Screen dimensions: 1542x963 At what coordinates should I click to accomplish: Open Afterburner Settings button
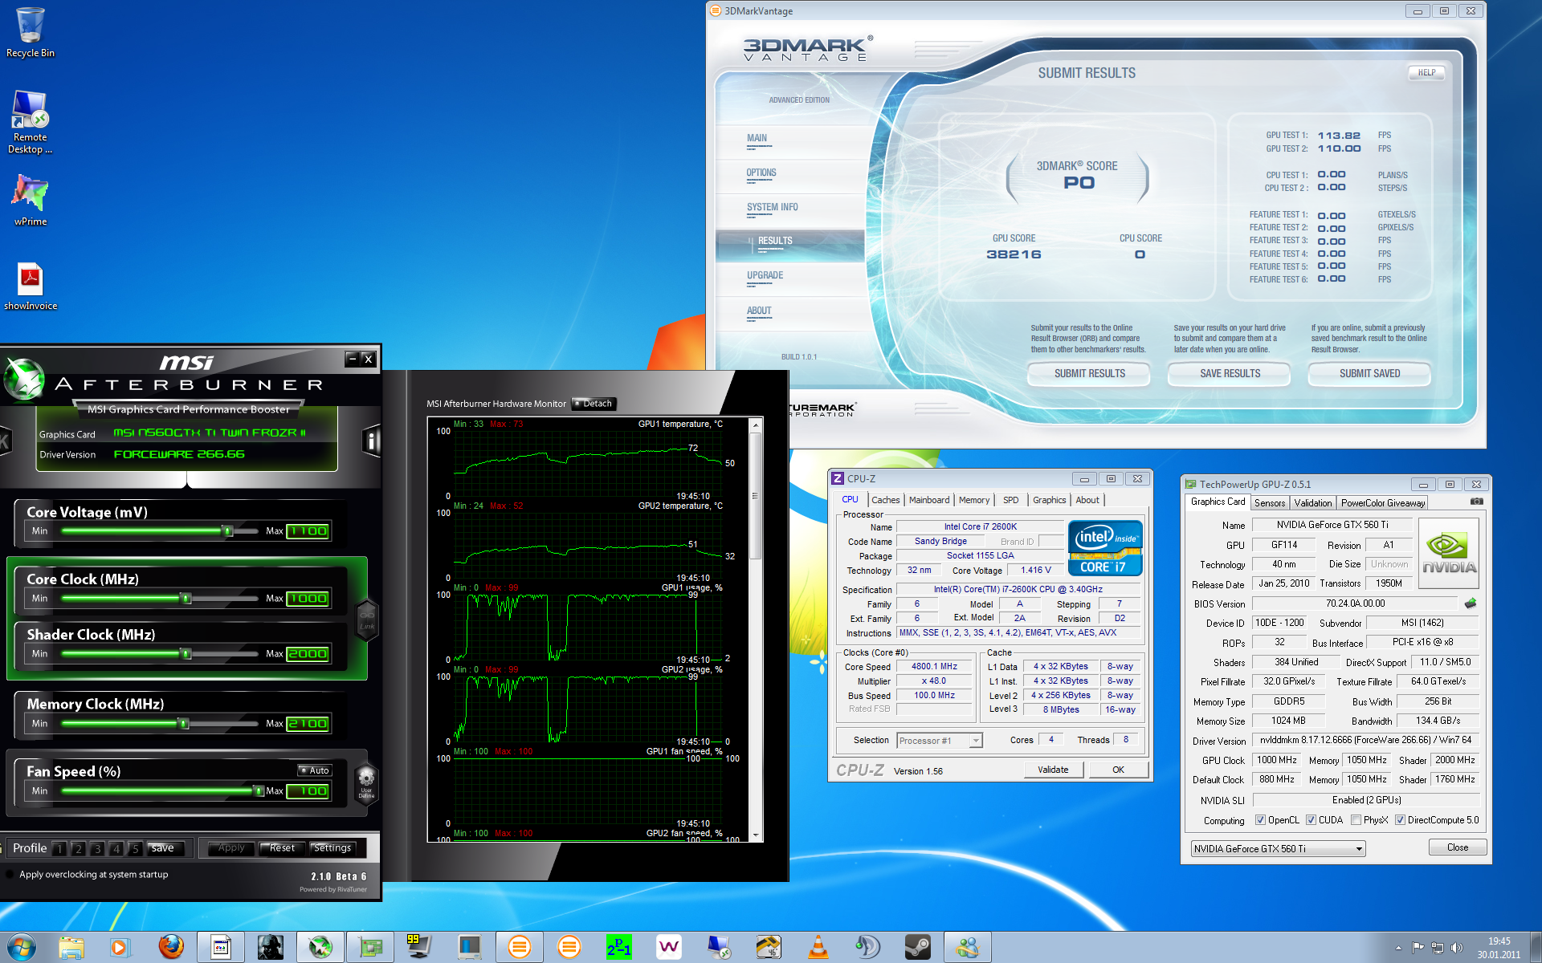332,848
